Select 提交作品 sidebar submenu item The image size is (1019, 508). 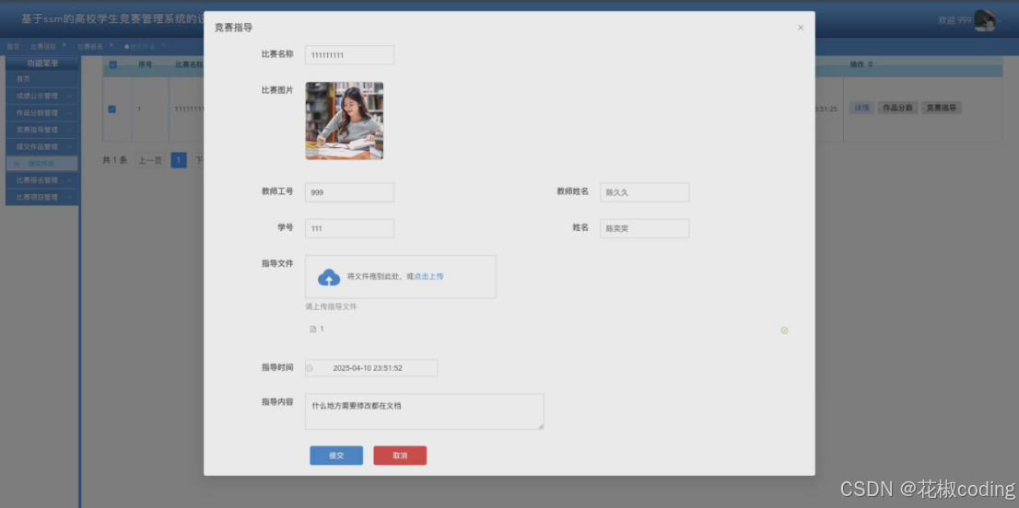point(42,164)
